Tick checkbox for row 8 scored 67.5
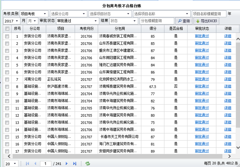Screen dimensions: 240x167 tap(7, 86)
